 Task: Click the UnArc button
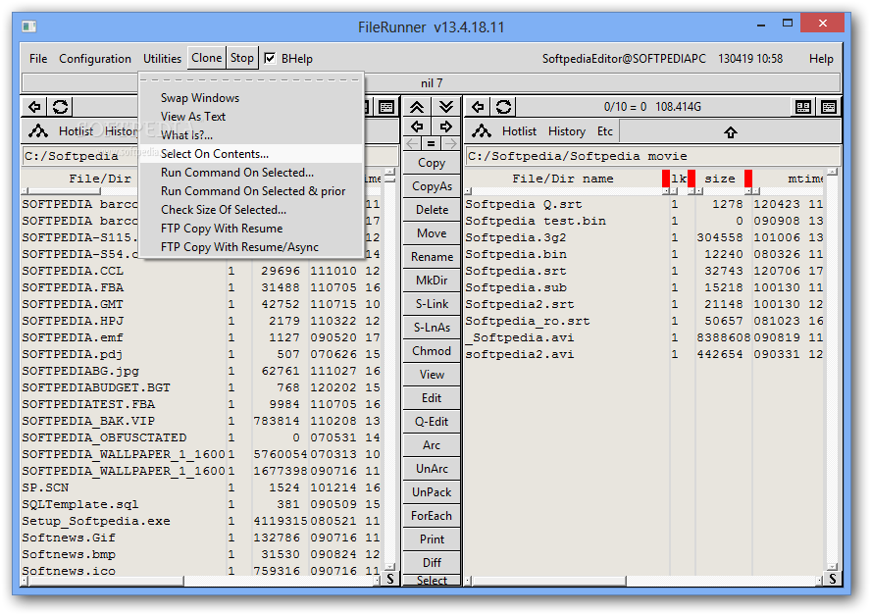coord(432,469)
